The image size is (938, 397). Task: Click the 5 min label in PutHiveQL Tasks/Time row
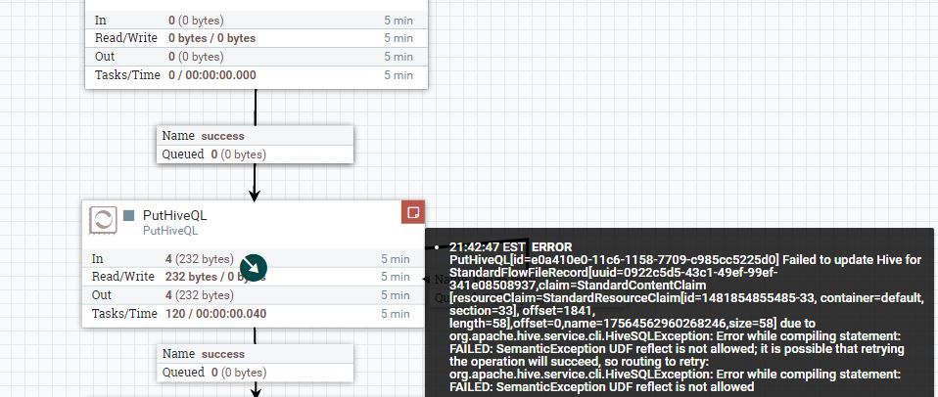[396, 314]
